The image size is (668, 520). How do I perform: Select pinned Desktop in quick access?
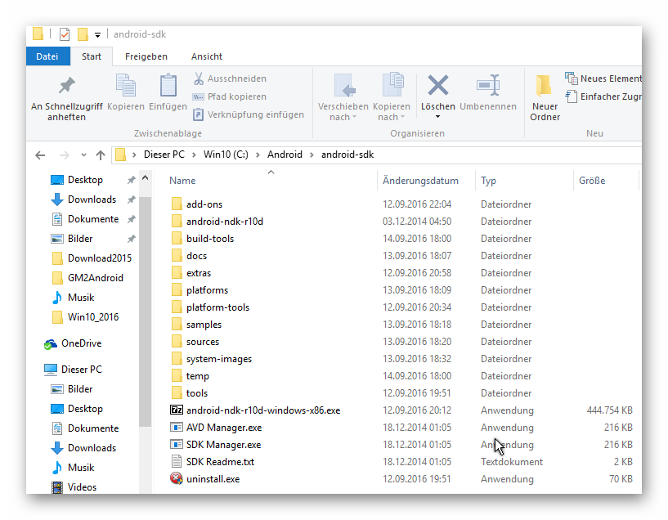click(85, 180)
